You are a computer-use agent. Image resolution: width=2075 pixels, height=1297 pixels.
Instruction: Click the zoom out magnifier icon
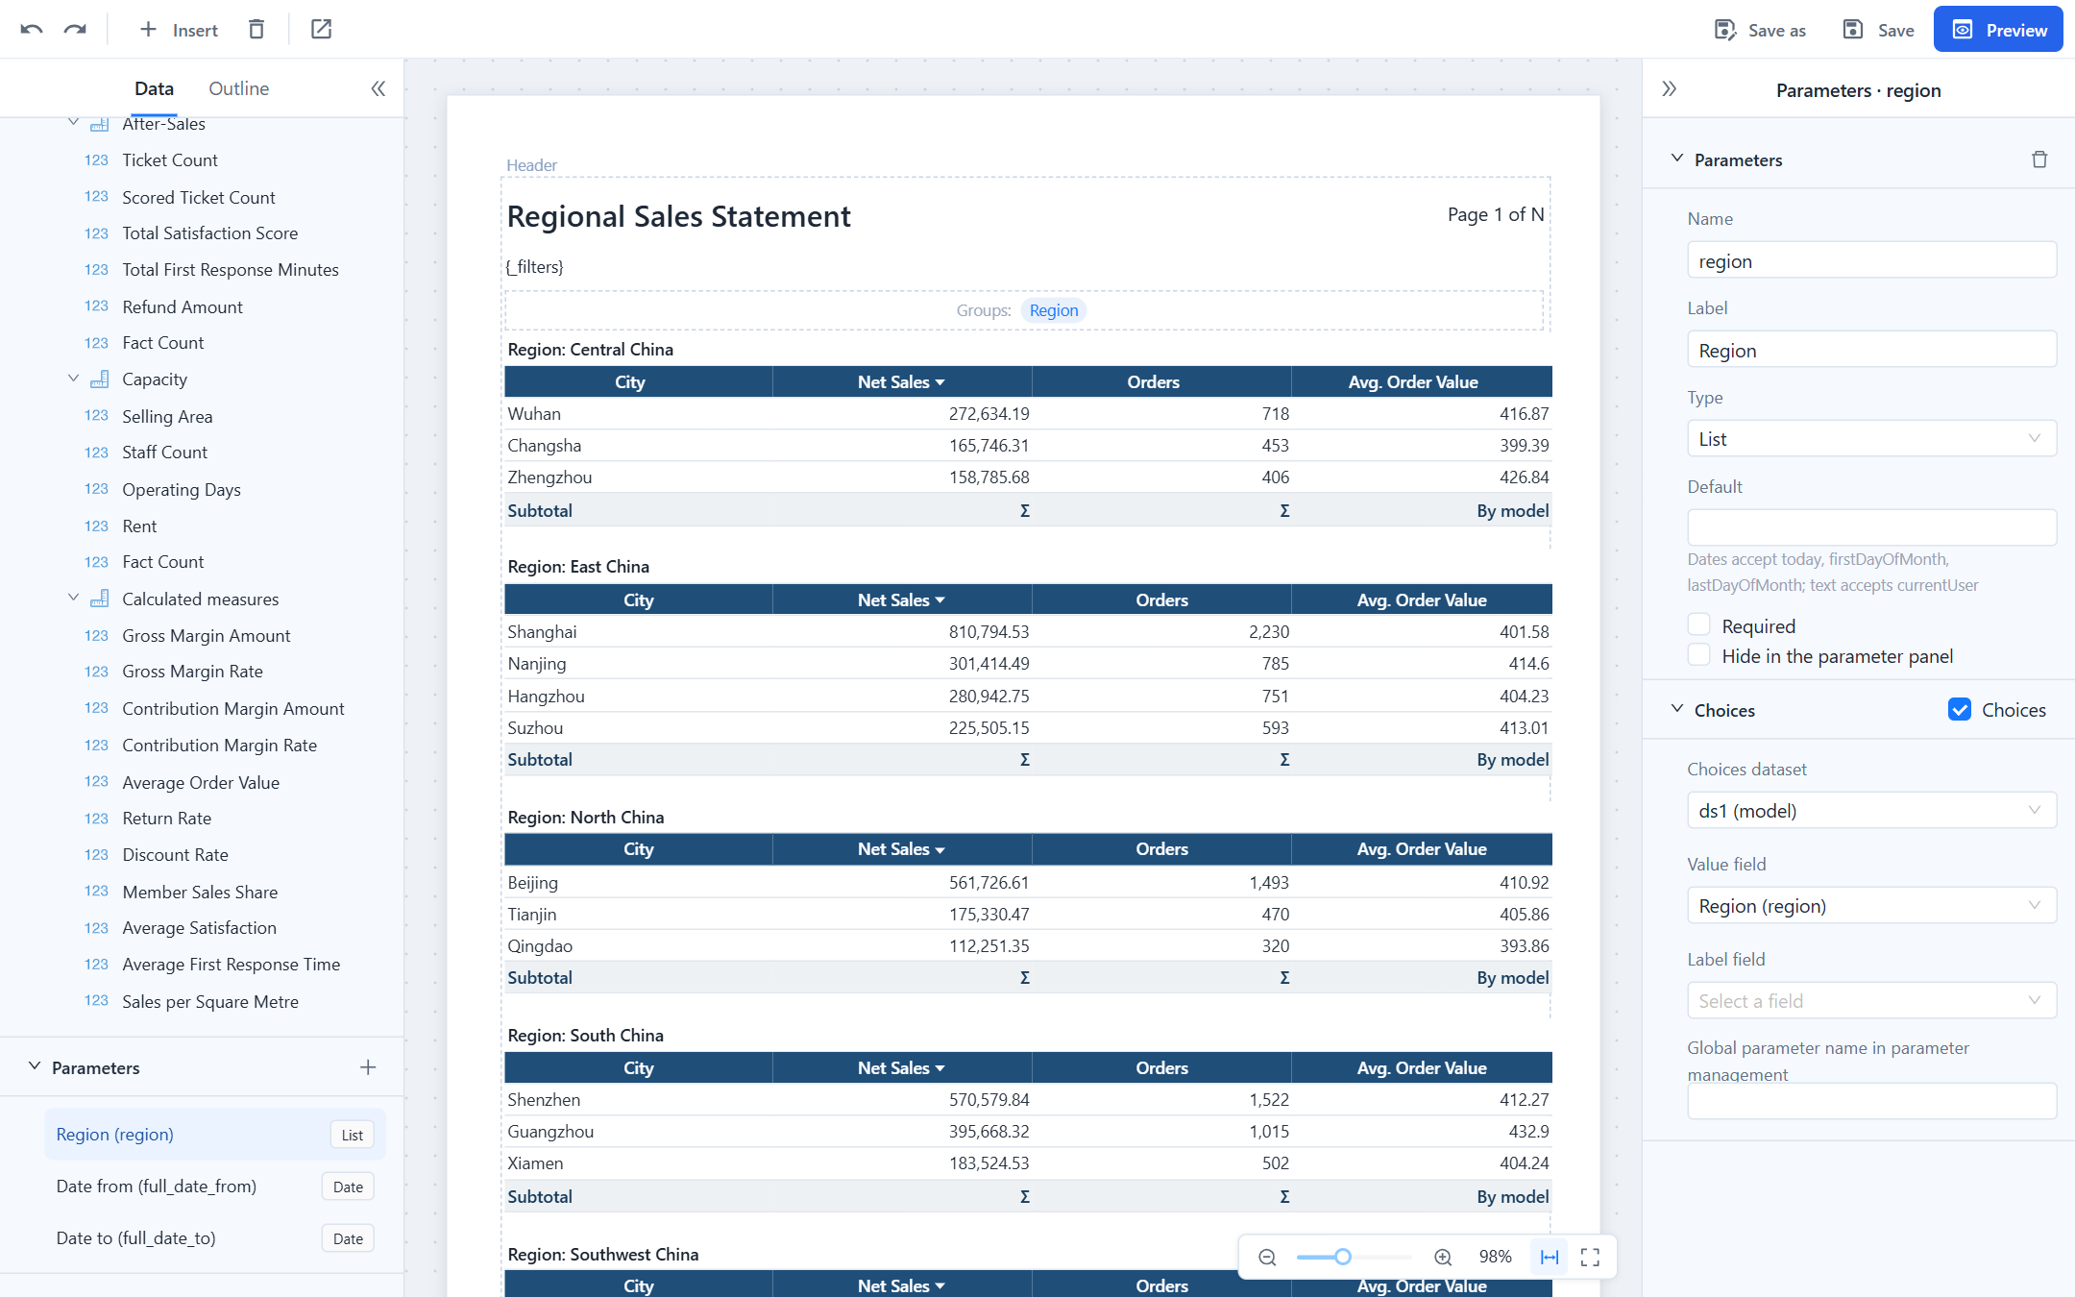[x=1267, y=1257]
